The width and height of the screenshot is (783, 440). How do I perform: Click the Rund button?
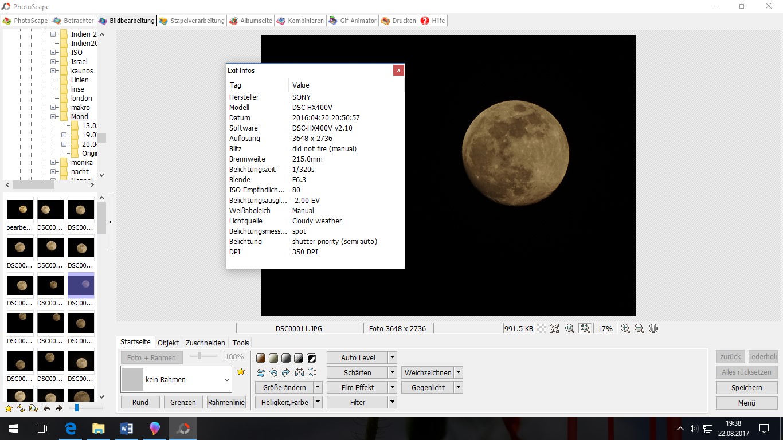coord(140,402)
